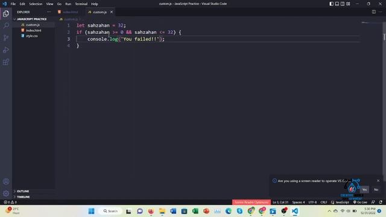The width and height of the screenshot is (386, 217).
Task: Open the Customize Layout icon
Action: pyautogui.click(x=348, y=4)
